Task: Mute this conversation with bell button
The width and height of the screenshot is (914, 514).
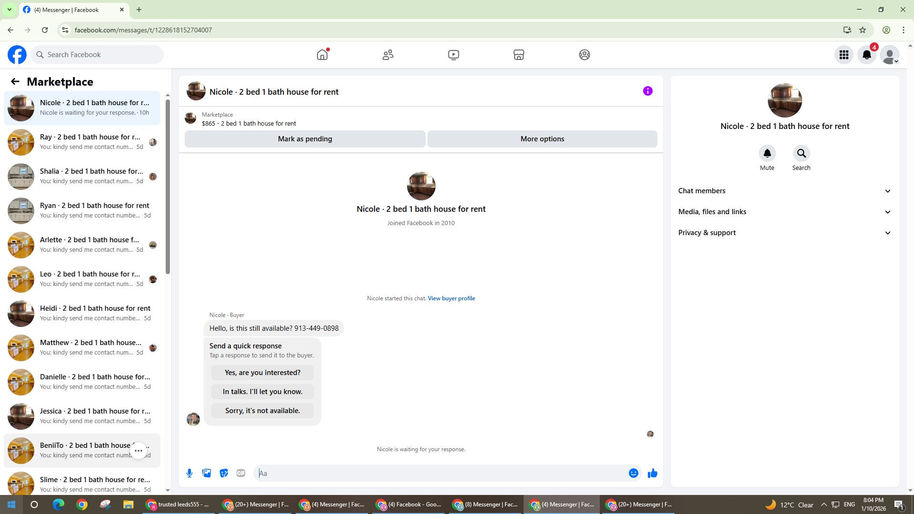Action: coord(767,153)
